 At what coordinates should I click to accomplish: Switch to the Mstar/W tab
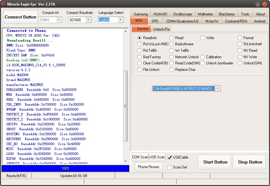pyautogui.click(x=212, y=21)
